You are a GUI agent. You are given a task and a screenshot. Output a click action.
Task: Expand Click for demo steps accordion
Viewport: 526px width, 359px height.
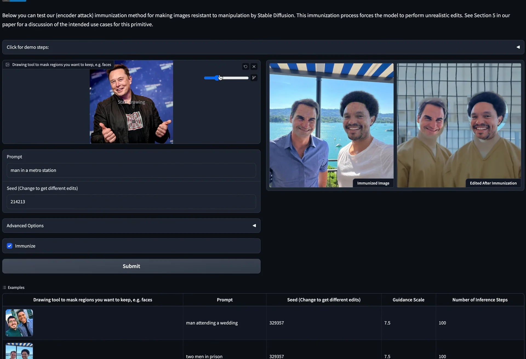pos(263,47)
